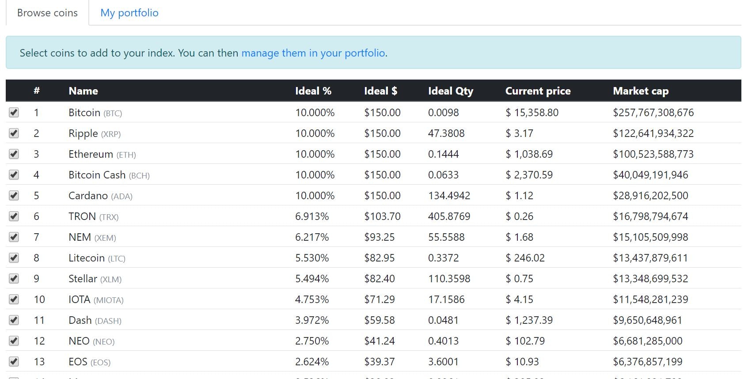Click the Ideal % column header
The height and width of the screenshot is (379, 748).
point(313,91)
